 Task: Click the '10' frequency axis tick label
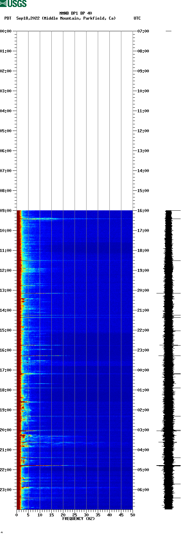click(40, 515)
